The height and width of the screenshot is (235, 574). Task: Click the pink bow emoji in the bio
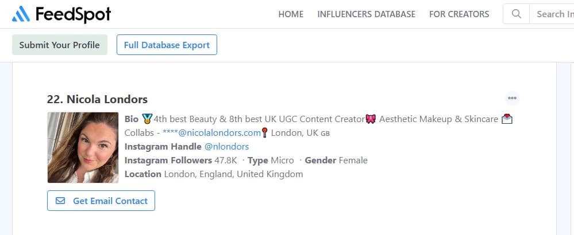pyautogui.click(x=371, y=119)
